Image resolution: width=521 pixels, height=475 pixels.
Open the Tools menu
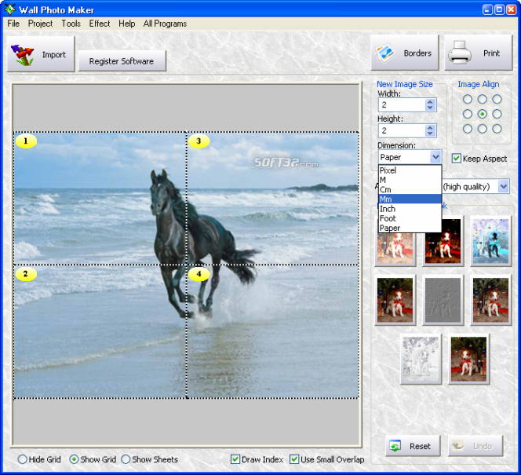click(x=71, y=24)
